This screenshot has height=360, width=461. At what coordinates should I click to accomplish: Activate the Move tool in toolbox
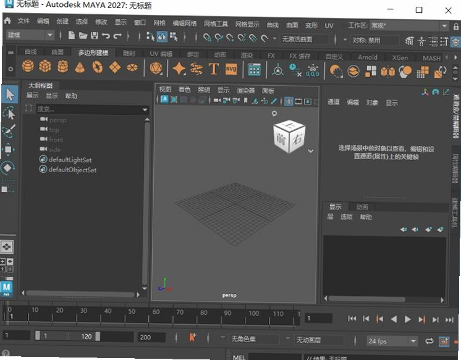[x=8, y=149]
